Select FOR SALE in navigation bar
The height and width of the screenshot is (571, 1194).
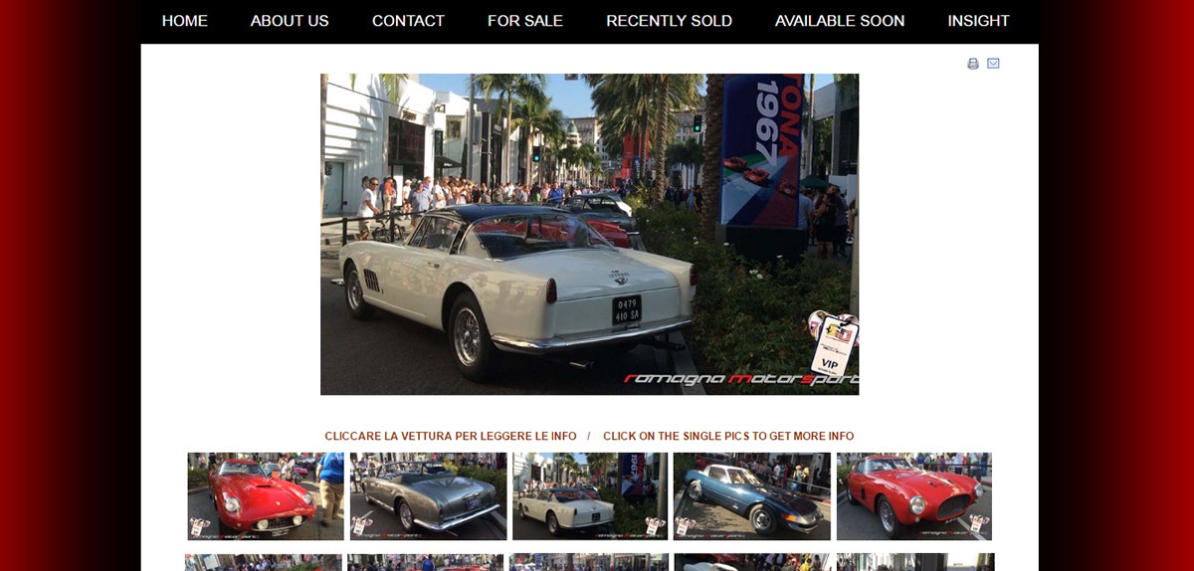(x=525, y=21)
